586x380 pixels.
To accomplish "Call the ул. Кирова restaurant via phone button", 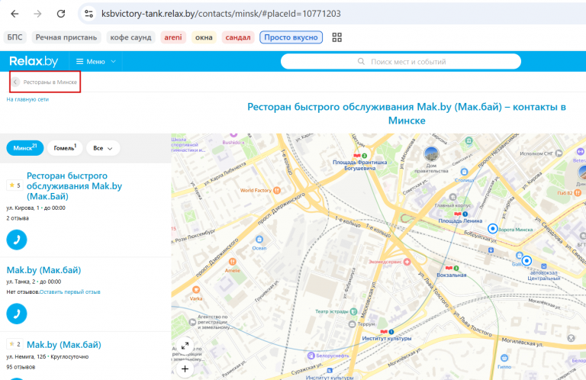I will [17, 240].
